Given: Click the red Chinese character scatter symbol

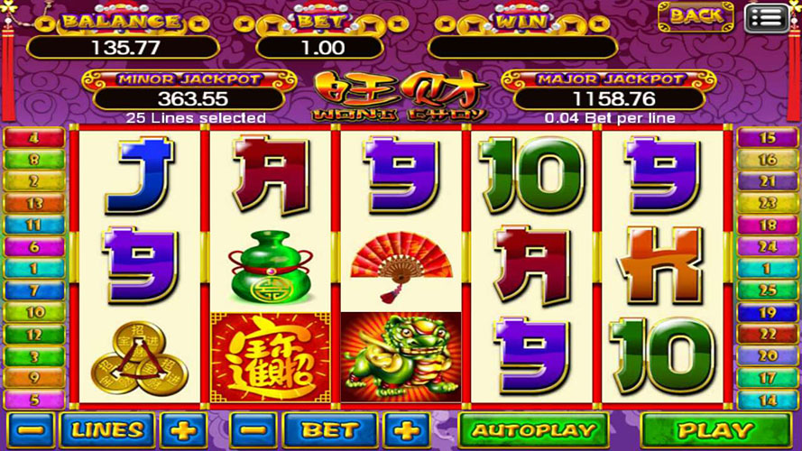Looking at the screenshot, I should pos(270,357).
